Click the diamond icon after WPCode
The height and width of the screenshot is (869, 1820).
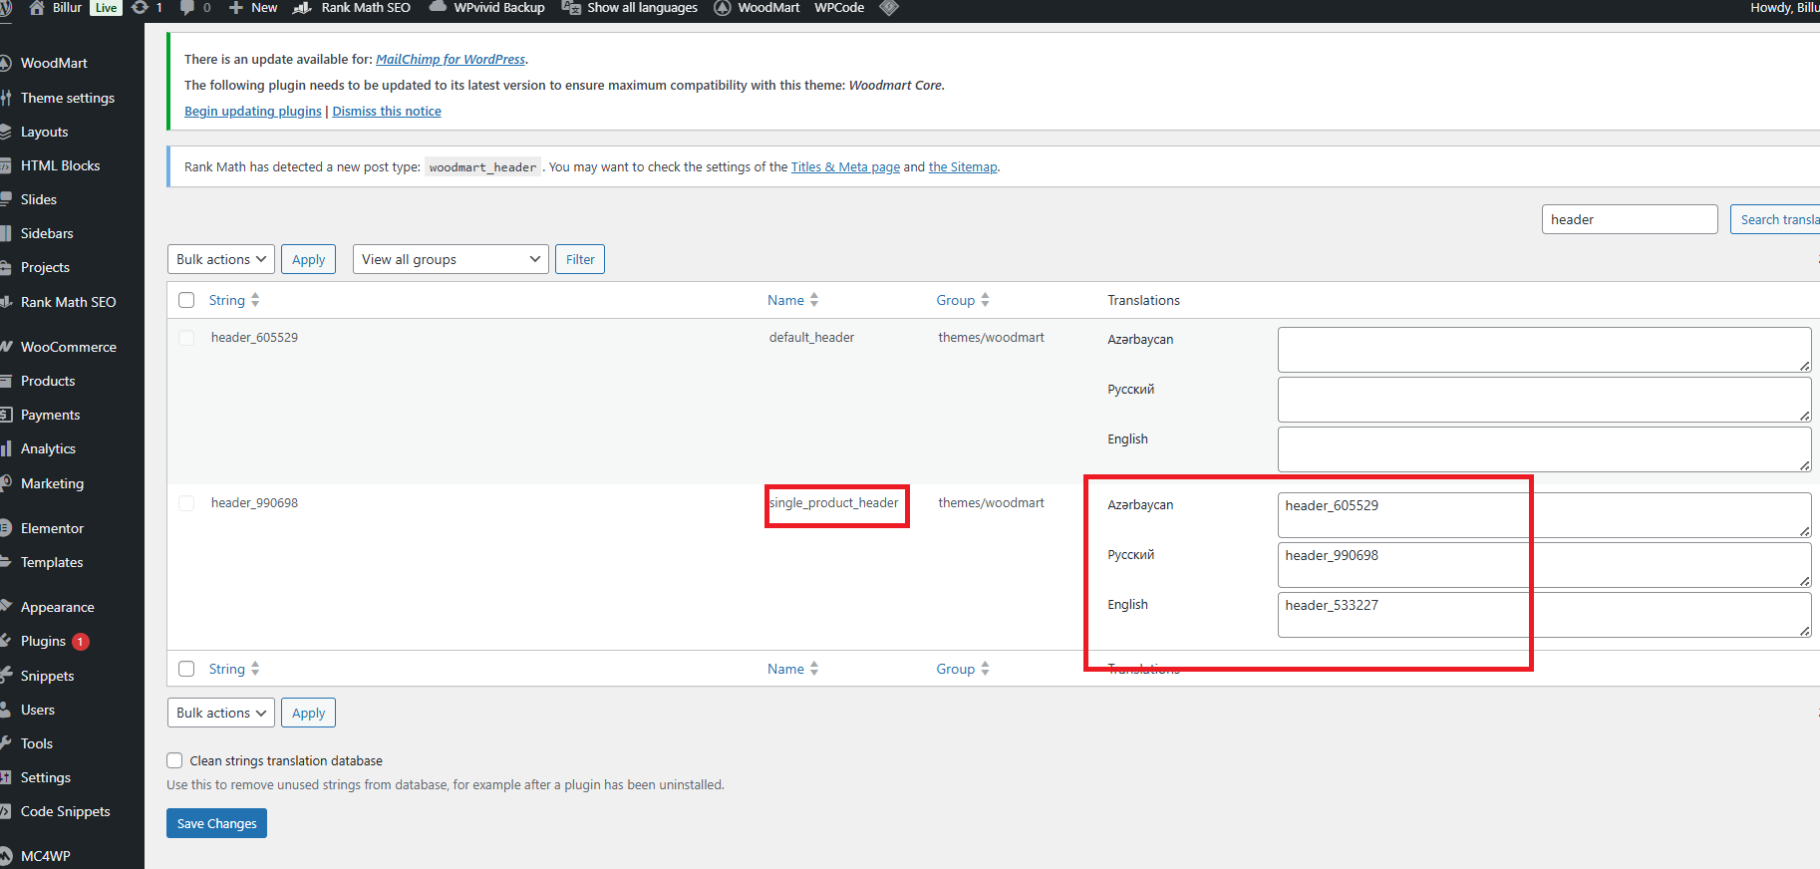[889, 8]
